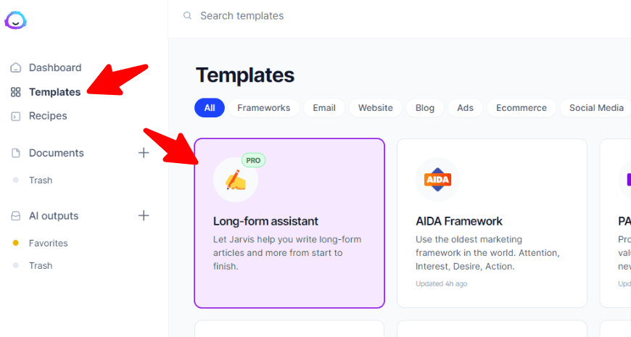Open the AIDA Framework template card

click(x=492, y=223)
